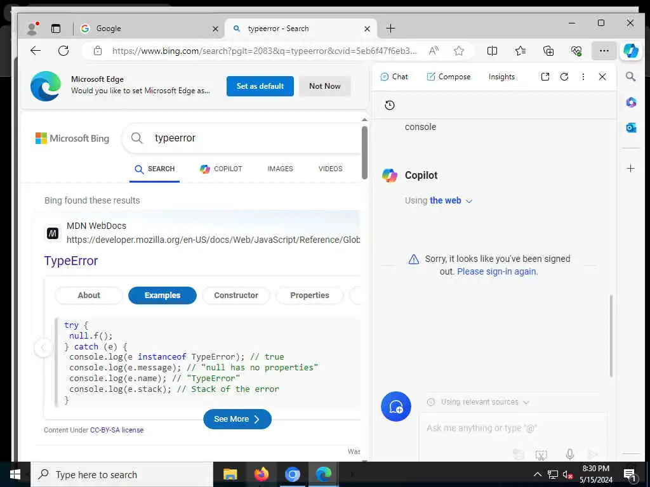Open Copilot chat history clock icon
This screenshot has height=487, width=650.
389,105
